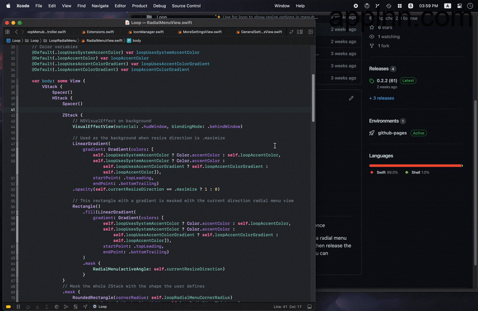Open the debug memory graph icon
The height and width of the screenshot is (311, 478).
tap(66, 306)
